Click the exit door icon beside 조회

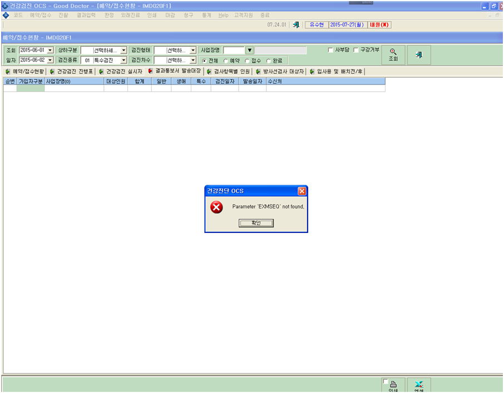coord(419,55)
